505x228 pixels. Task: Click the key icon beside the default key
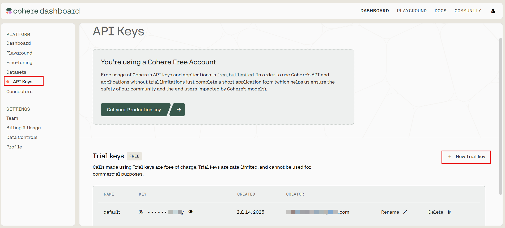141,212
